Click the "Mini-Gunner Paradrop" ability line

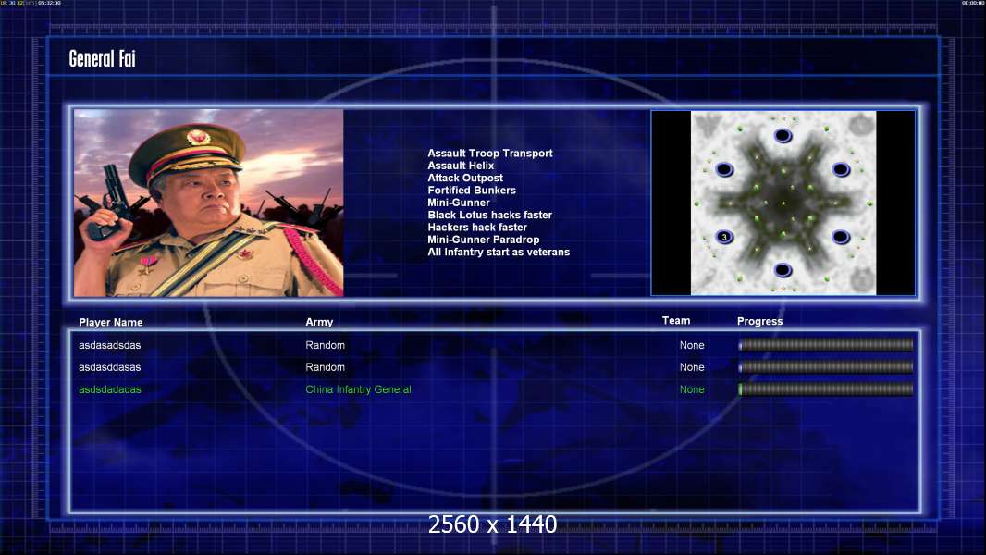click(484, 240)
